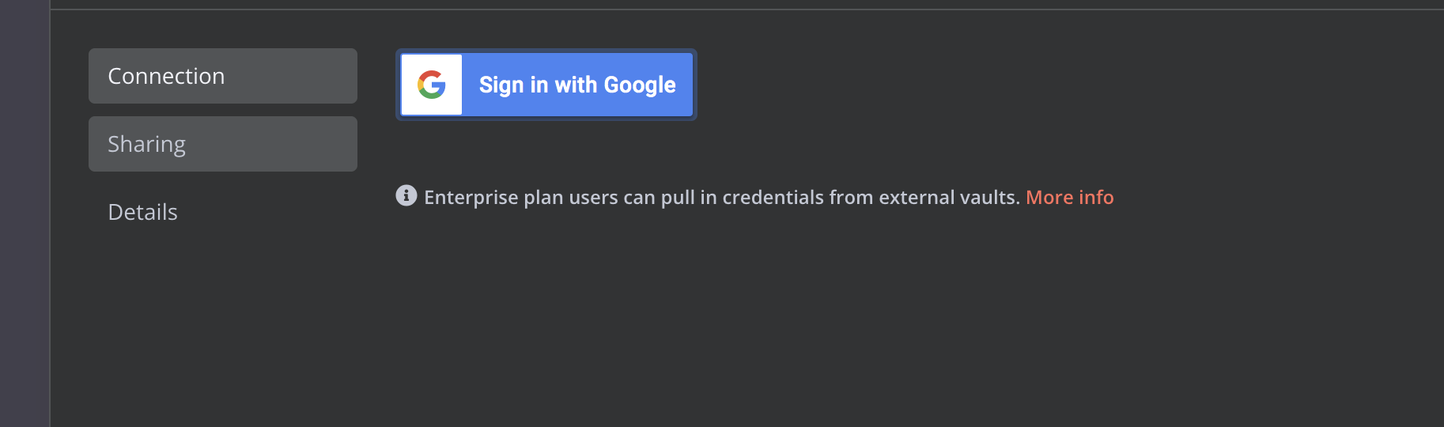This screenshot has width=1444, height=427.
Task: Click the Google G logo icon
Action: point(432,85)
